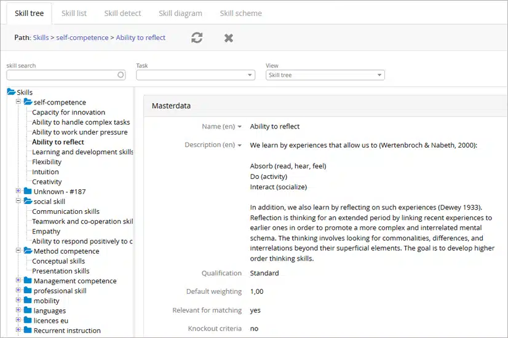
Task: Expand the Unknown - #187 node
Action: (x=18, y=191)
